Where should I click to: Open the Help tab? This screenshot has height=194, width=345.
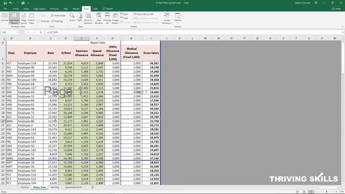pos(95,9)
